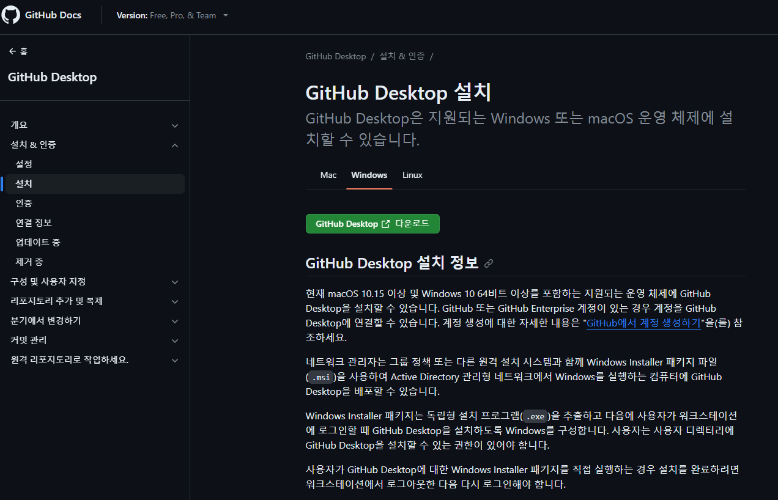Click the GitHub Octocat logo icon
This screenshot has width=778, height=500.
pyautogui.click(x=10, y=15)
